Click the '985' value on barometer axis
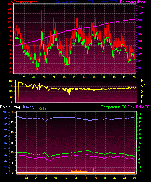Image resolution: width=151 pixels, height=182 pixels. 140,41
